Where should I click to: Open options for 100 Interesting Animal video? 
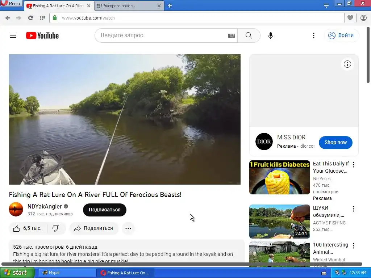click(354, 246)
